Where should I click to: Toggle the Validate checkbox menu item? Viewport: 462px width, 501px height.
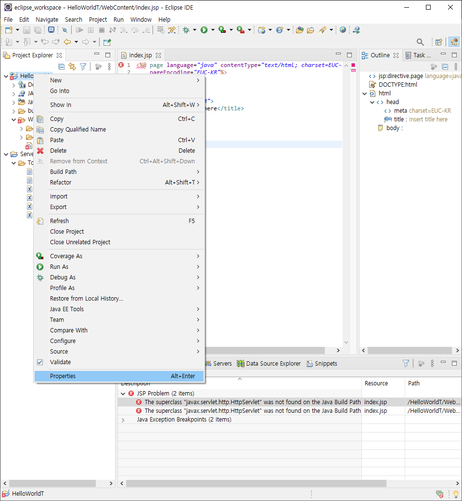point(40,362)
